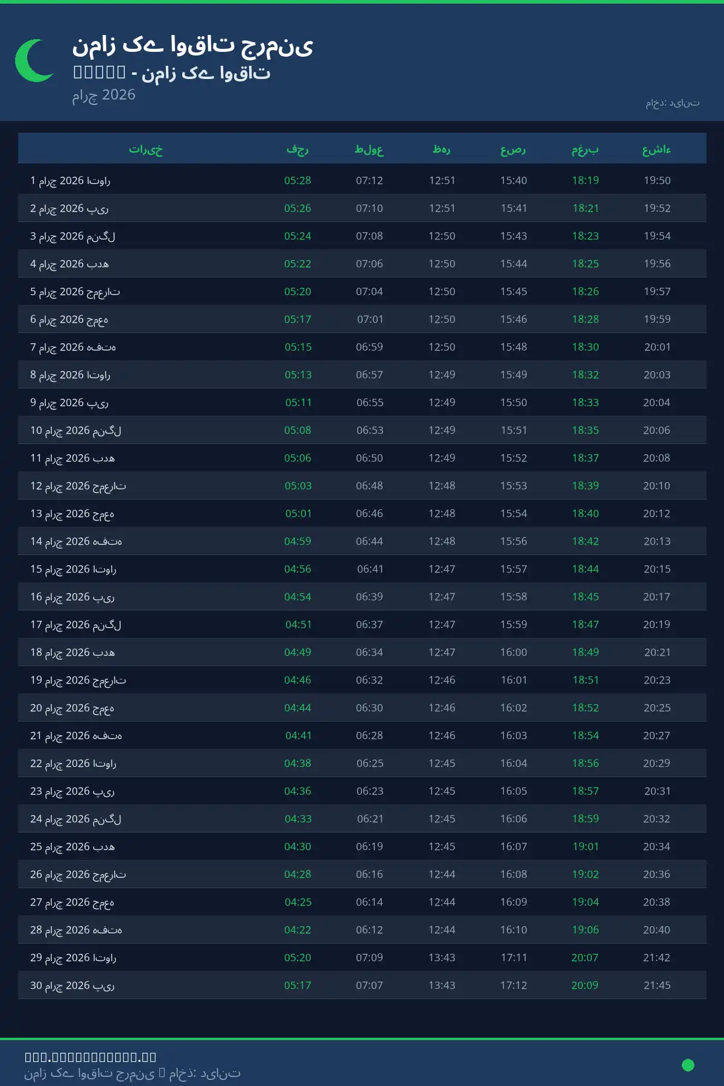
Task: Click Asr time 16:00 for 18 March
Action: point(513,652)
